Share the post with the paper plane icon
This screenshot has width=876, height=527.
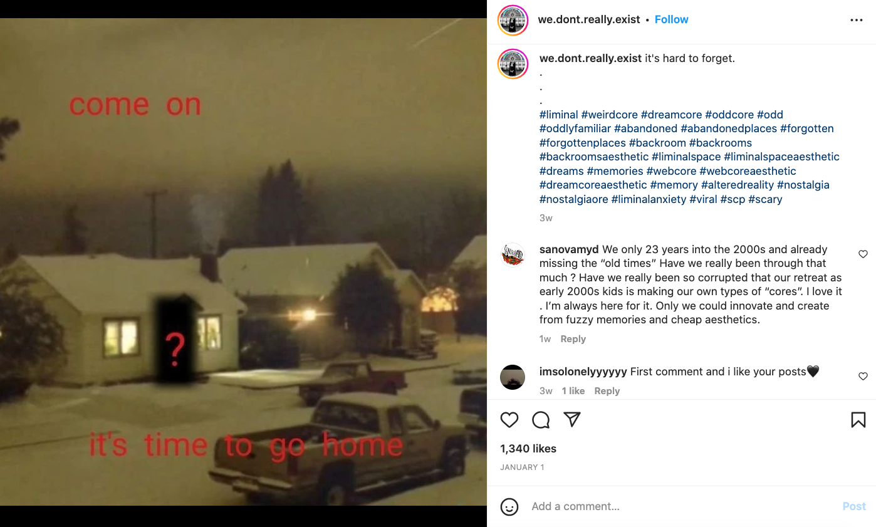tap(572, 419)
